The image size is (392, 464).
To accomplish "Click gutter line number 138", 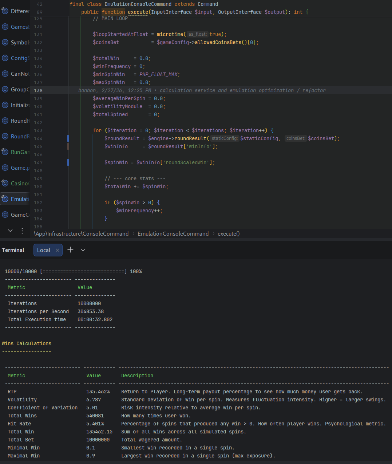I will (x=38, y=90).
